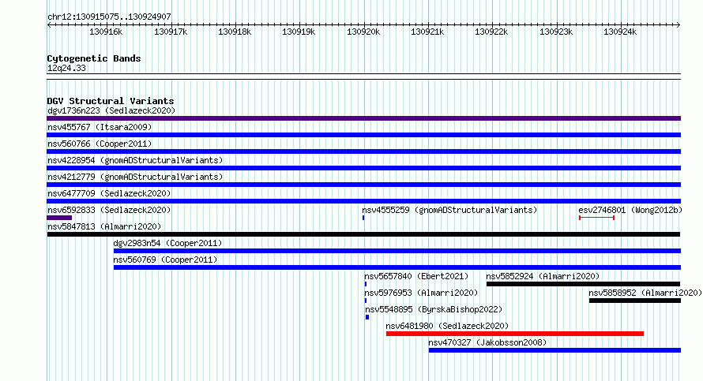Click the ruler's right arrowhead
Image resolution: width=703 pixels, height=381 pixels.
pyautogui.click(x=679, y=25)
